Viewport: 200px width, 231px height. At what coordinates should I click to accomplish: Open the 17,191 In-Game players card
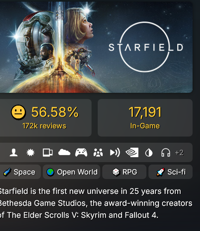pyautogui.click(x=145, y=118)
